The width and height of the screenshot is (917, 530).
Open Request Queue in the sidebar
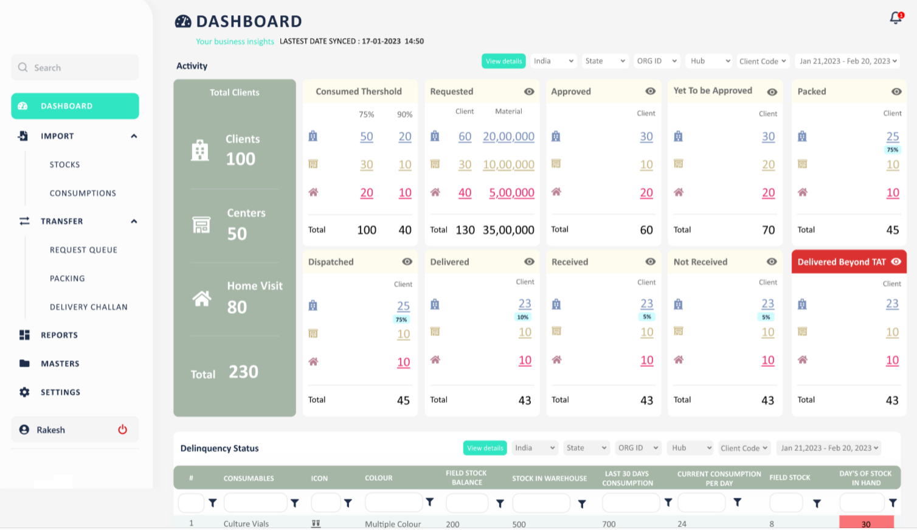83,249
